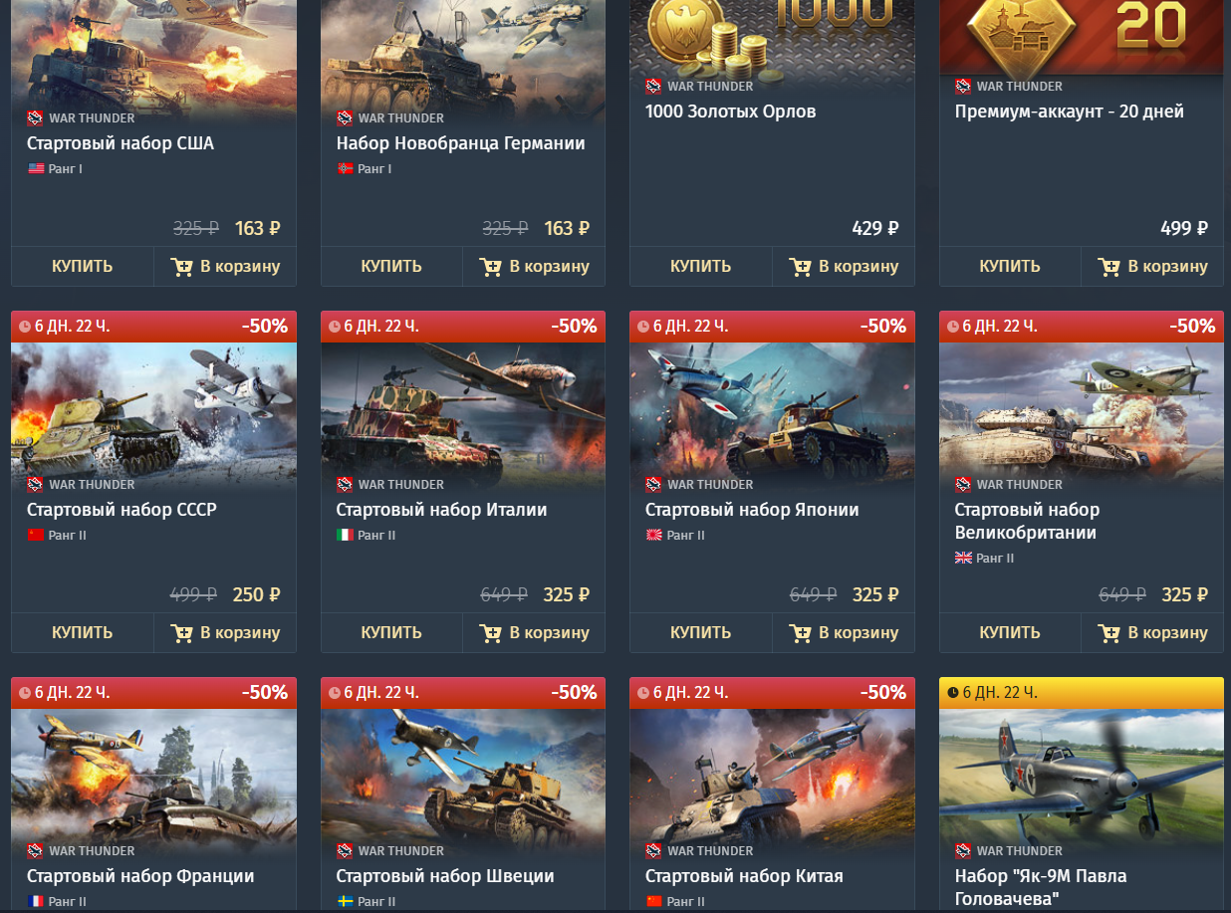Click cart icon for Стартовый набор Великобритании

click(1108, 633)
